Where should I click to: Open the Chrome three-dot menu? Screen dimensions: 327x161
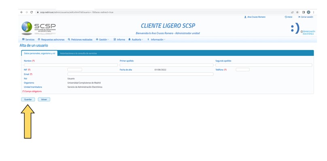click(314, 12)
